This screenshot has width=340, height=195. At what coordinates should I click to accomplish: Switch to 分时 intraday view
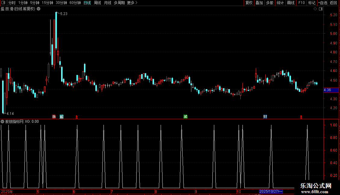pos(12,3)
